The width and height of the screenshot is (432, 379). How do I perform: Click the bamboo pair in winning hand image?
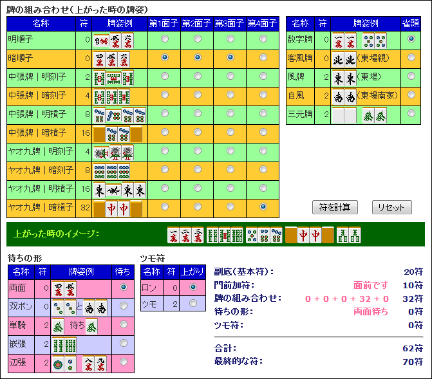pos(348,235)
